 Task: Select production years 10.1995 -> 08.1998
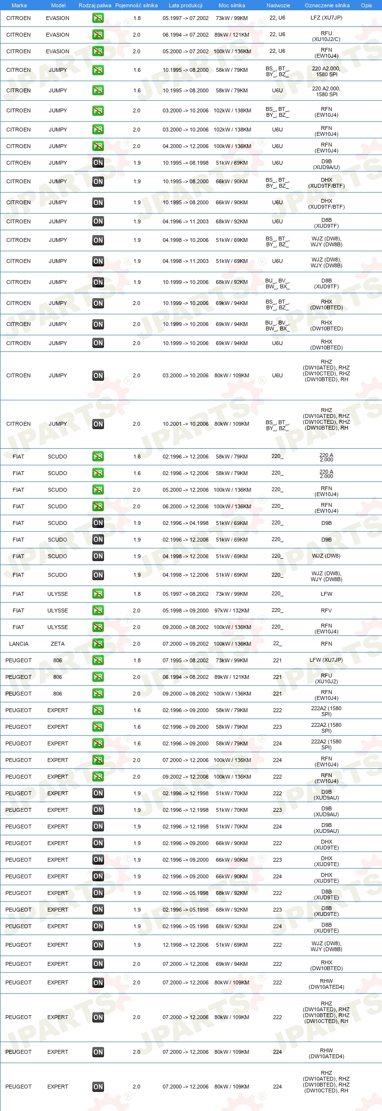point(186,163)
